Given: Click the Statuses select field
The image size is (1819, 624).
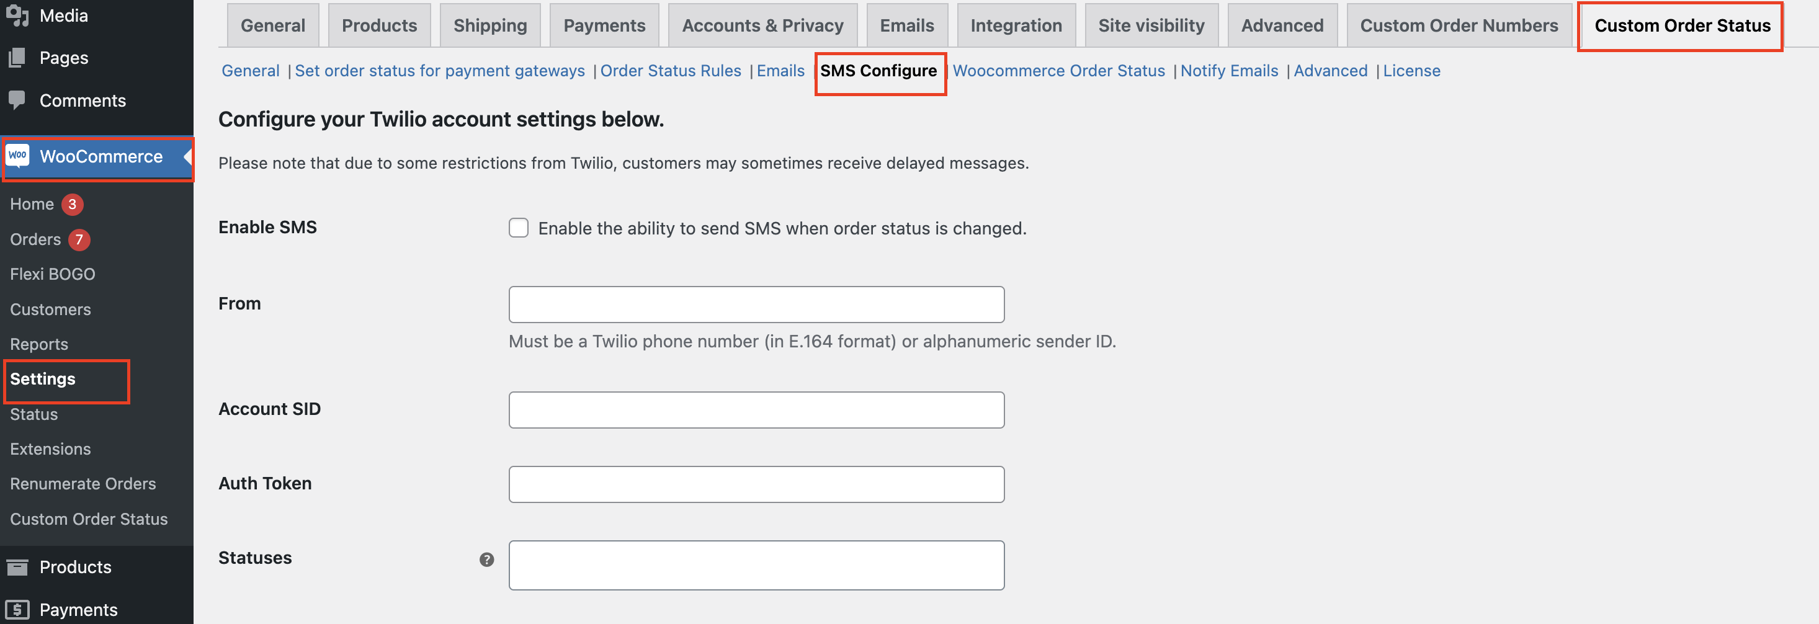Looking at the screenshot, I should click(x=756, y=566).
